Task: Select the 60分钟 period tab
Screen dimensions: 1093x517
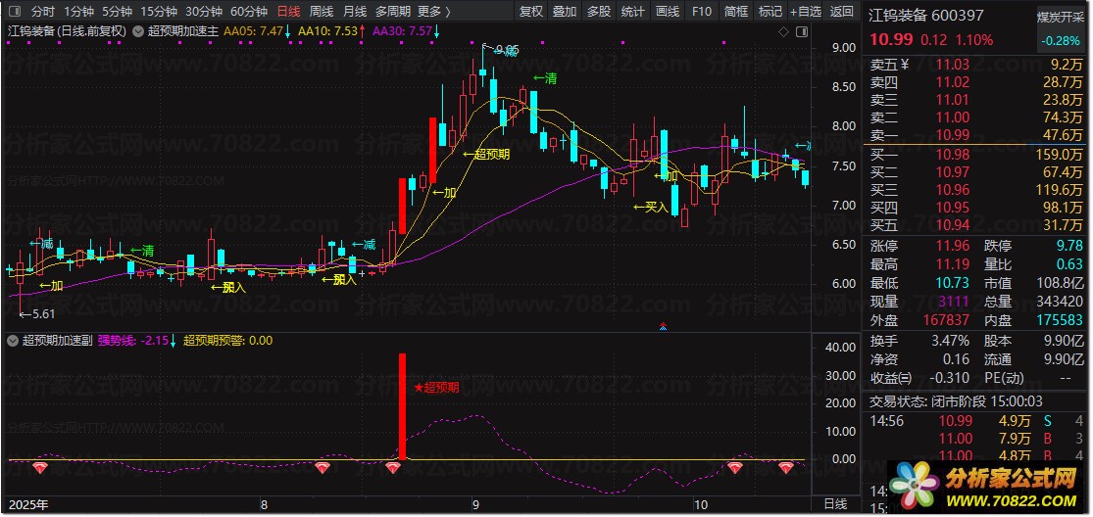Action: click(249, 11)
